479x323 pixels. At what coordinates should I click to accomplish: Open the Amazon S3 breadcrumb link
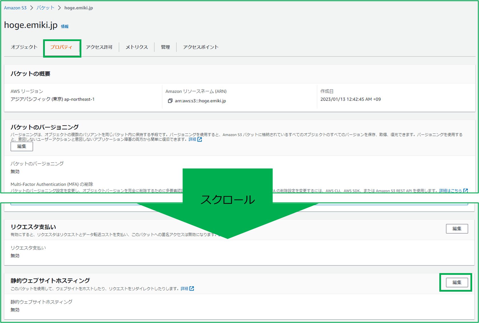pos(15,8)
